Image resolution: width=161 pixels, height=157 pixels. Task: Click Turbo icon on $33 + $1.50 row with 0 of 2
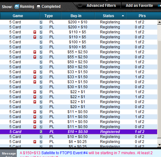click(35, 82)
